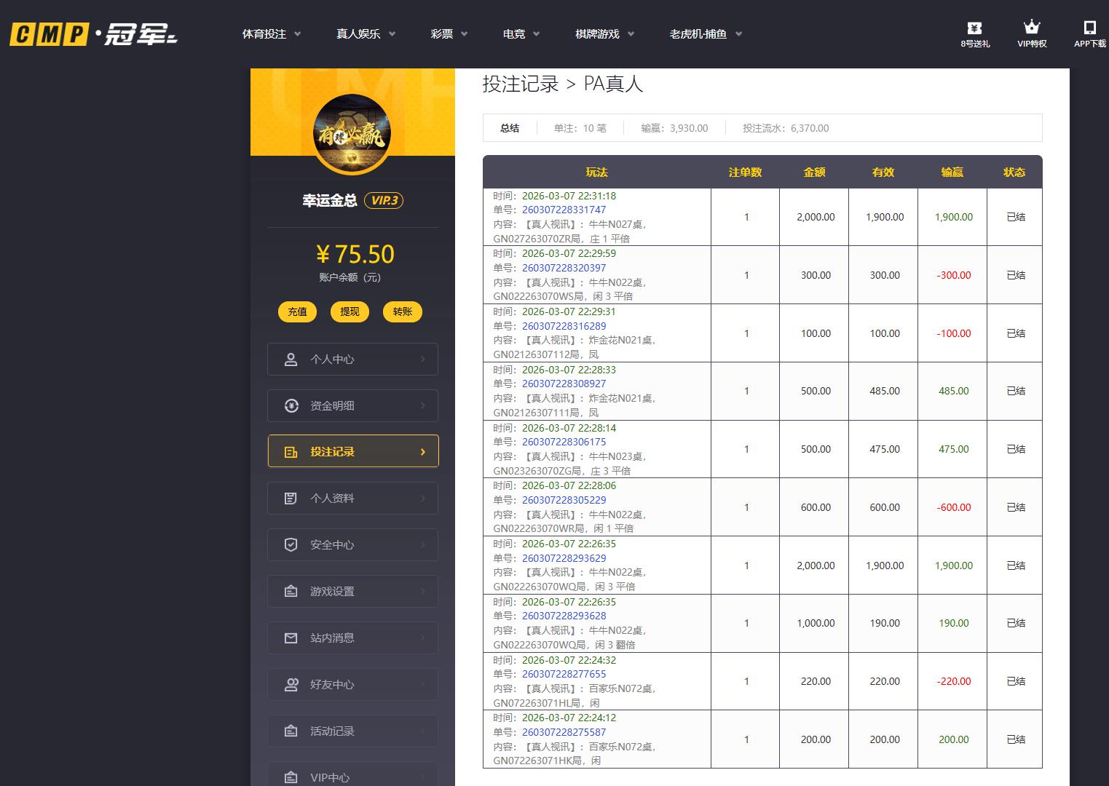Click the 个人中心 person icon
Image resolution: width=1109 pixels, height=786 pixels.
291,360
